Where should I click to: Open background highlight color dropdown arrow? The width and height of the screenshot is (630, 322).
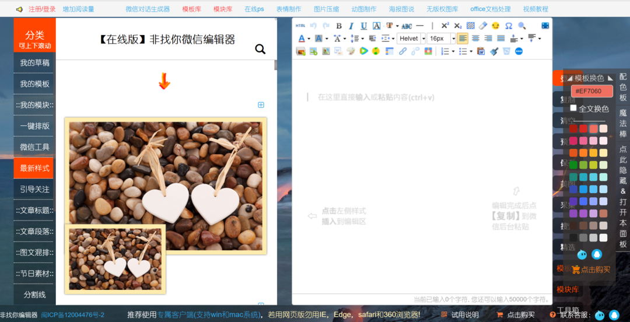327,39
